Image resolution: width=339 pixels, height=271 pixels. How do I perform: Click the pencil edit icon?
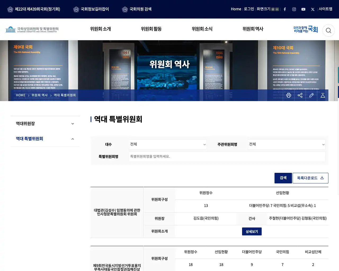tap(311, 95)
